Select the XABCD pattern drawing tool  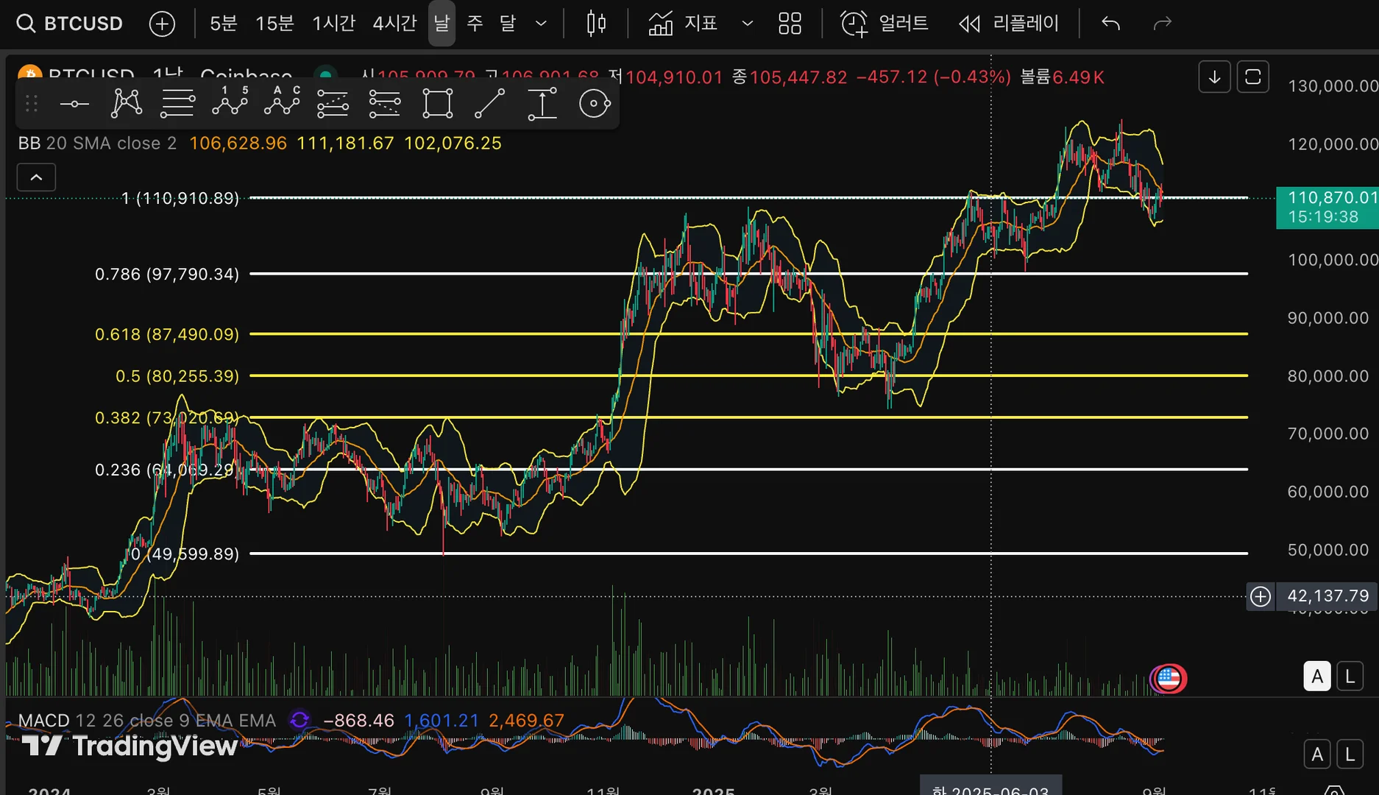coord(127,103)
